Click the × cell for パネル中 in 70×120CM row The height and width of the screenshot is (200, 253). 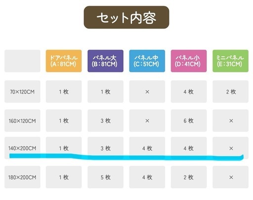click(x=147, y=91)
